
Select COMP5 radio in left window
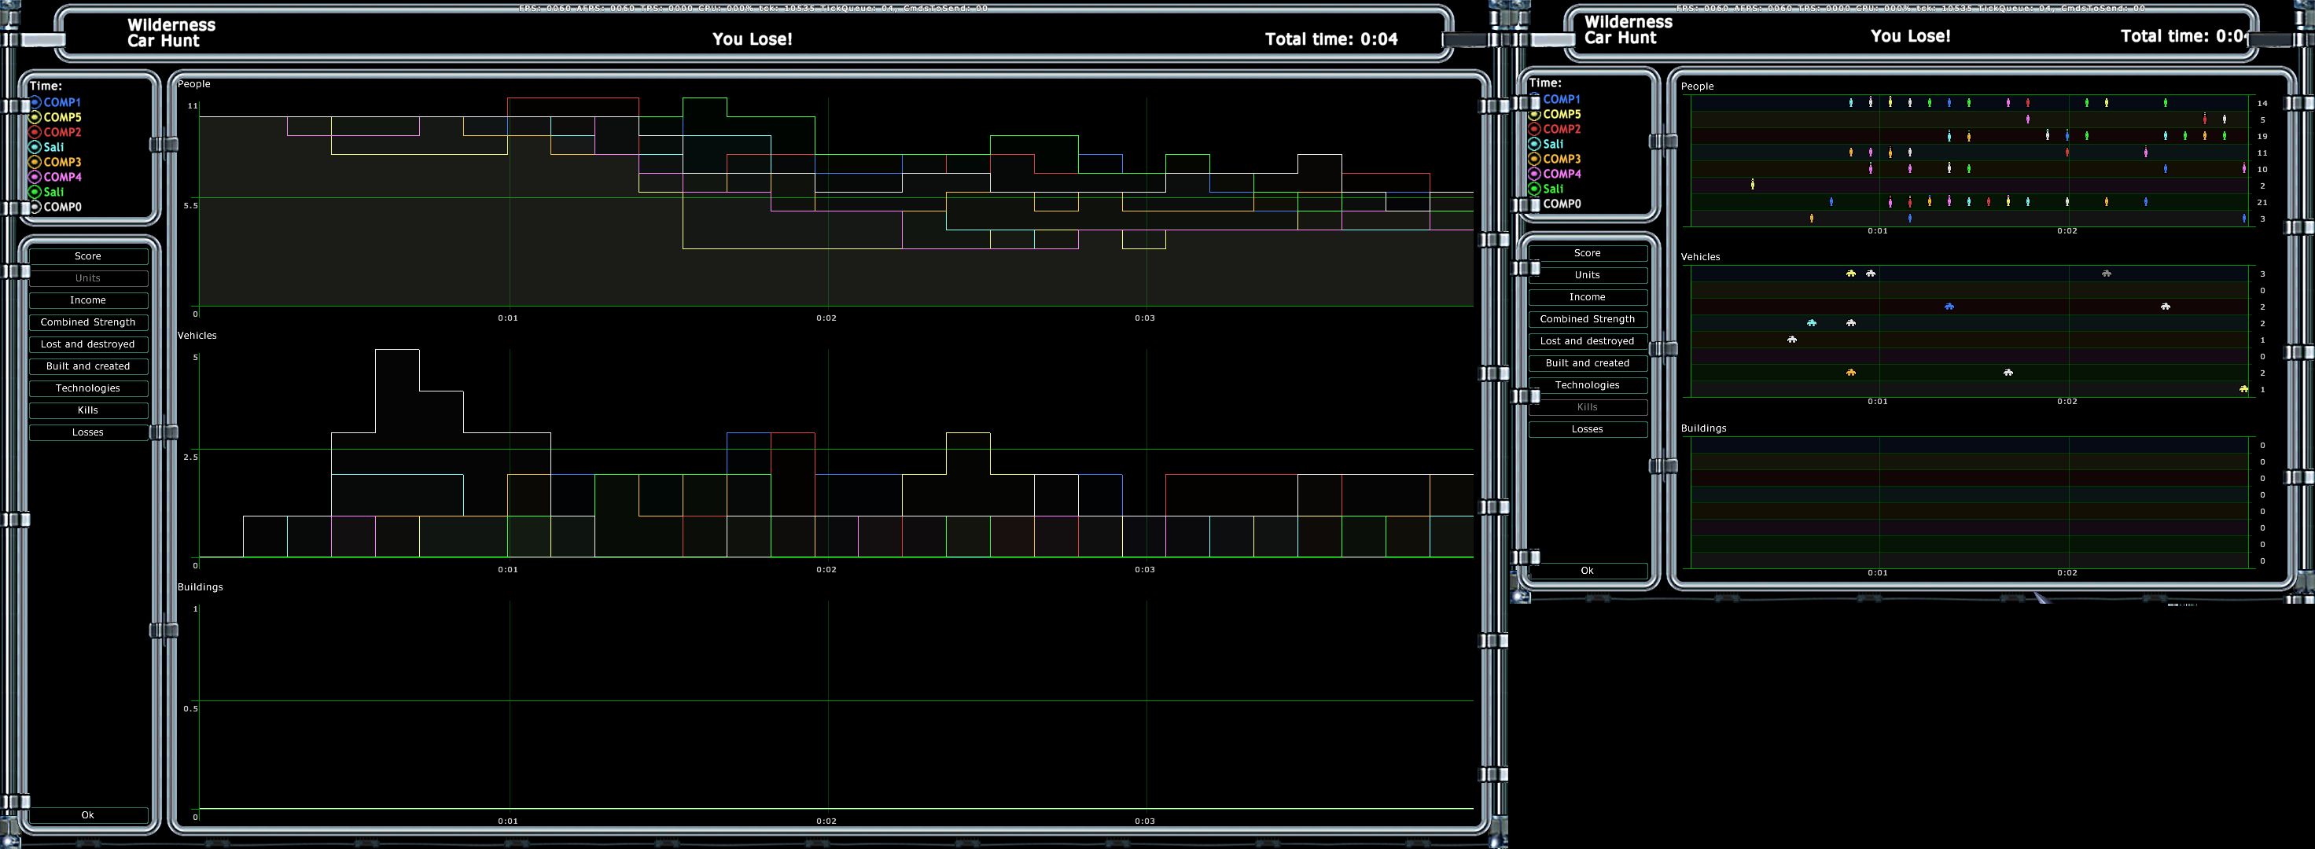click(x=35, y=117)
